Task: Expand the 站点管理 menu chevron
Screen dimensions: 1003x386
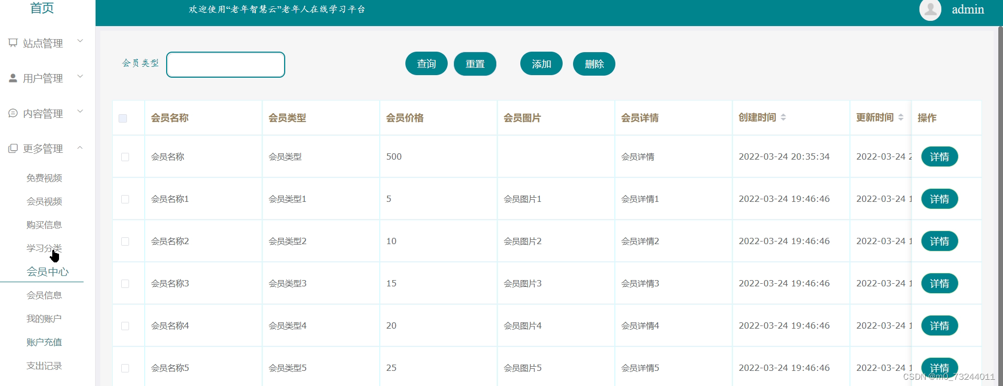Action: click(80, 41)
